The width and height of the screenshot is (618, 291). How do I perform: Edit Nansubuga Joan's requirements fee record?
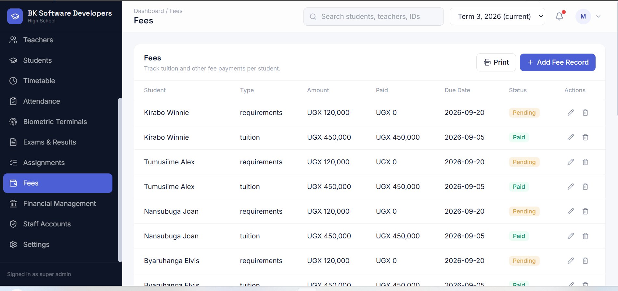(571, 211)
